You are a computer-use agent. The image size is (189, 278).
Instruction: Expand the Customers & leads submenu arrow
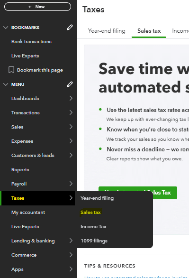pos(71,155)
